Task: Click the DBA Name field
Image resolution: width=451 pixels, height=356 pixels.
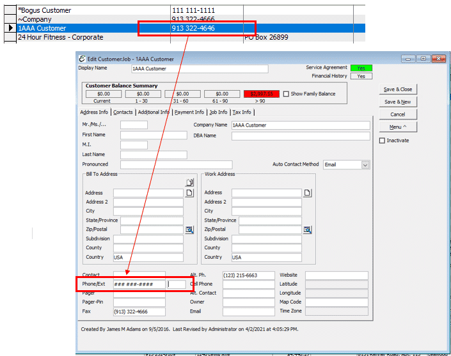Action: (301, 136)
